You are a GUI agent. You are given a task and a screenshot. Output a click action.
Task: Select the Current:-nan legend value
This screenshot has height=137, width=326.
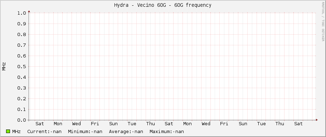pyautogui.click(x=44, y=132)
